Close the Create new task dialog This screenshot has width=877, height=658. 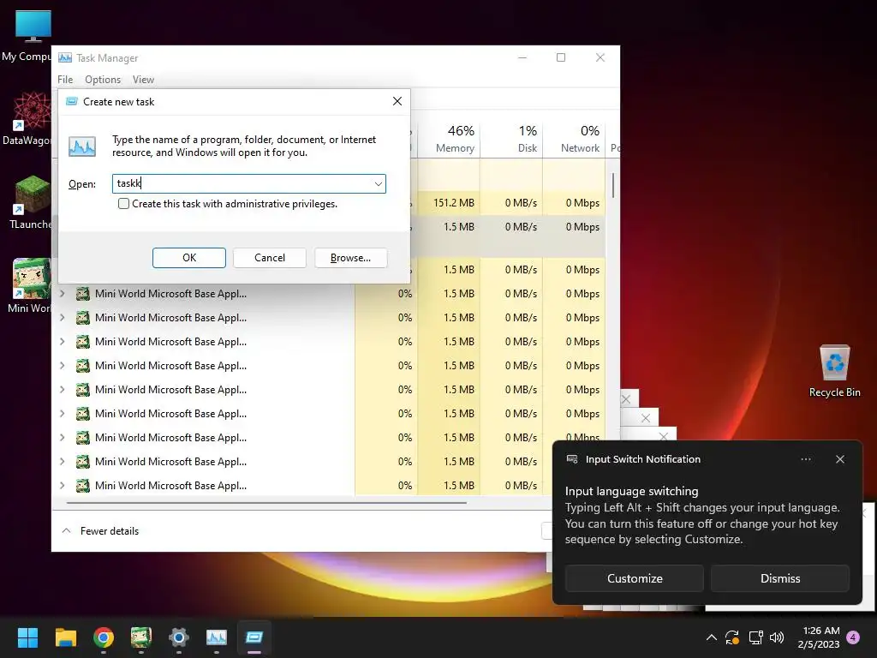point(397,101)
